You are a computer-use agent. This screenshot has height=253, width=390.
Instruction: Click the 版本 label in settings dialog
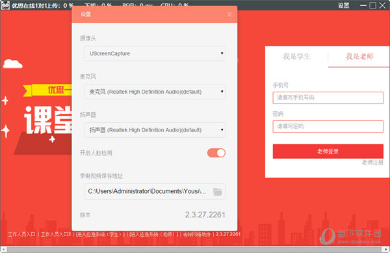(x=85, y=215)
